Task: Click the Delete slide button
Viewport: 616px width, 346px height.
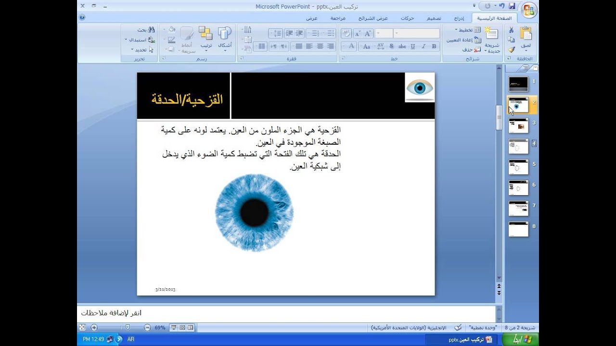Action: point(471,49)
